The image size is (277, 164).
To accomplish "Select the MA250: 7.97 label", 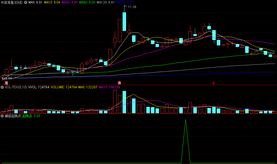I will 125,2.
